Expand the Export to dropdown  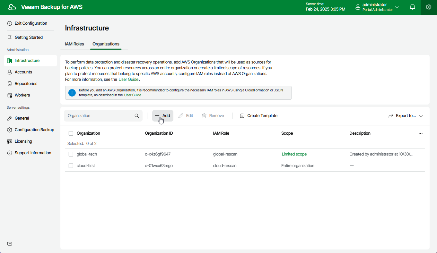406,116
